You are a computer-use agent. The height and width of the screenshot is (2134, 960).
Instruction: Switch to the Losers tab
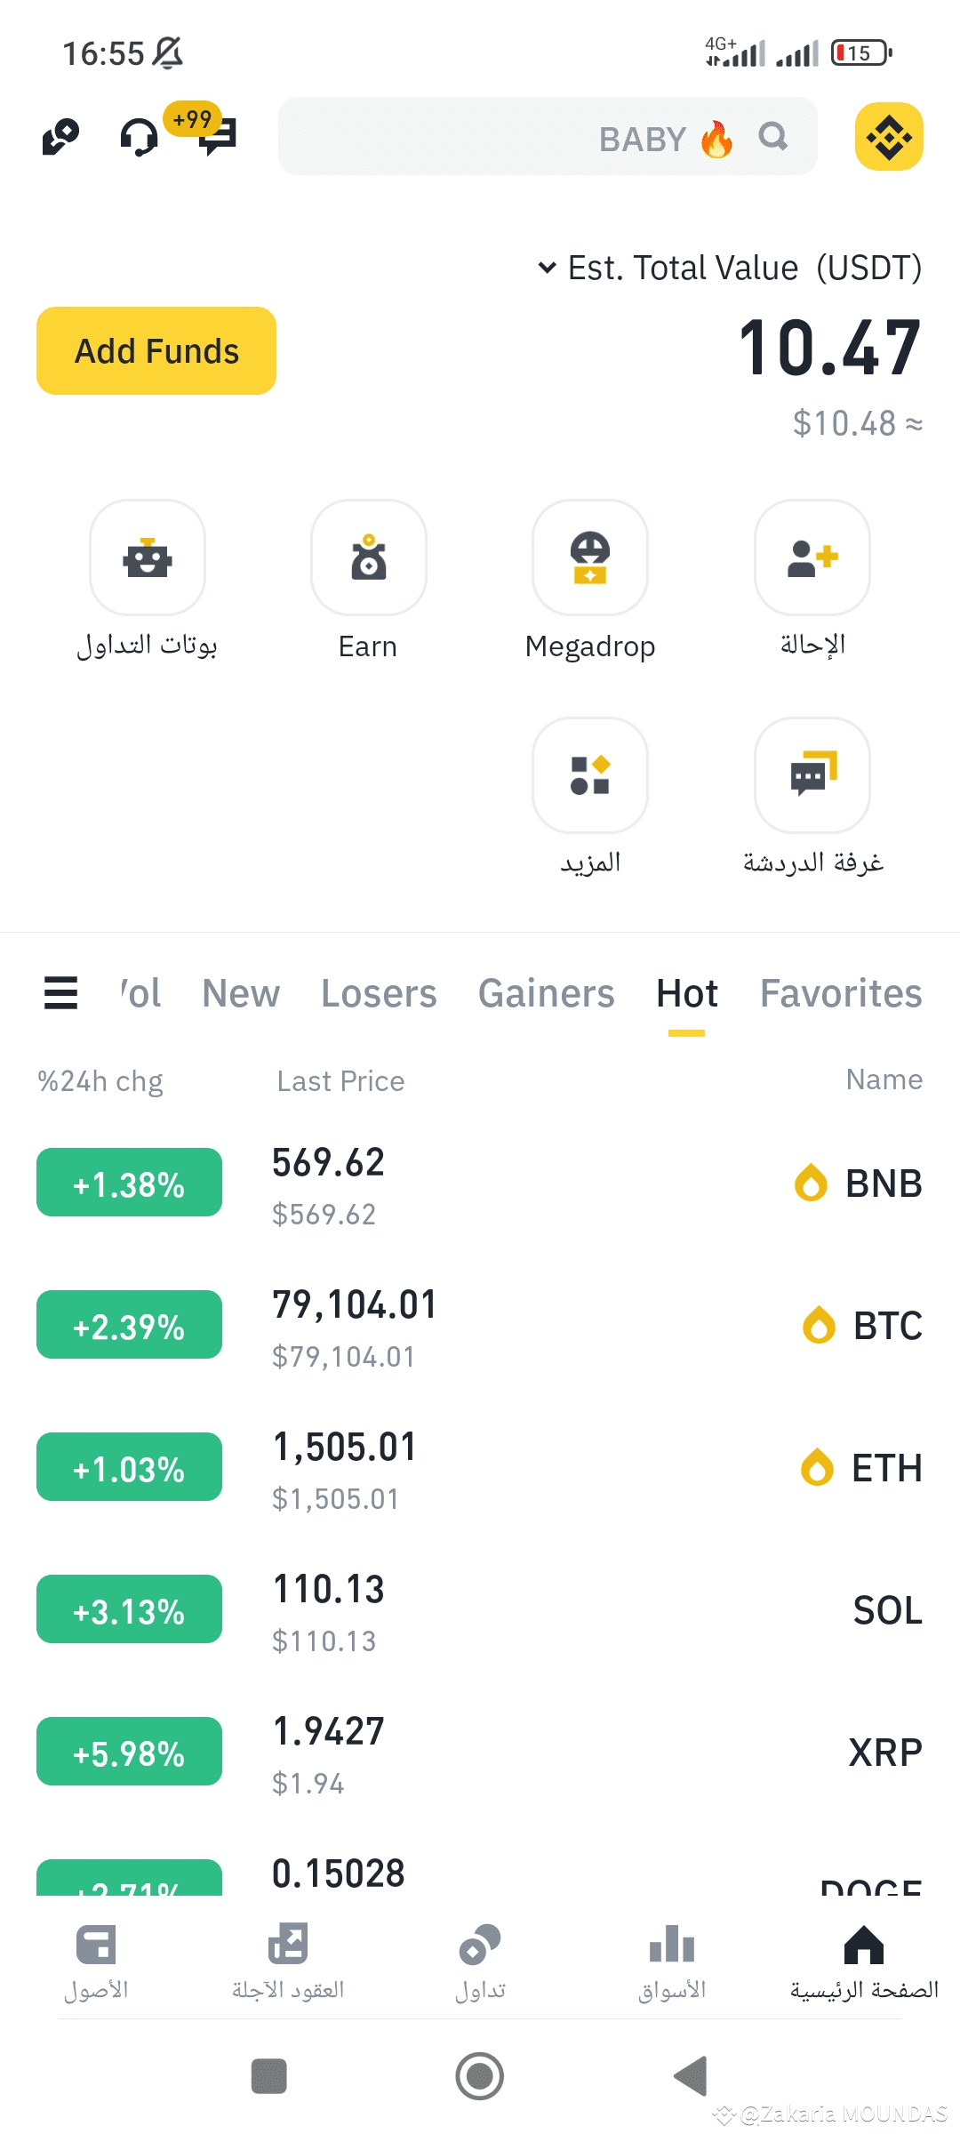(379, 993)
